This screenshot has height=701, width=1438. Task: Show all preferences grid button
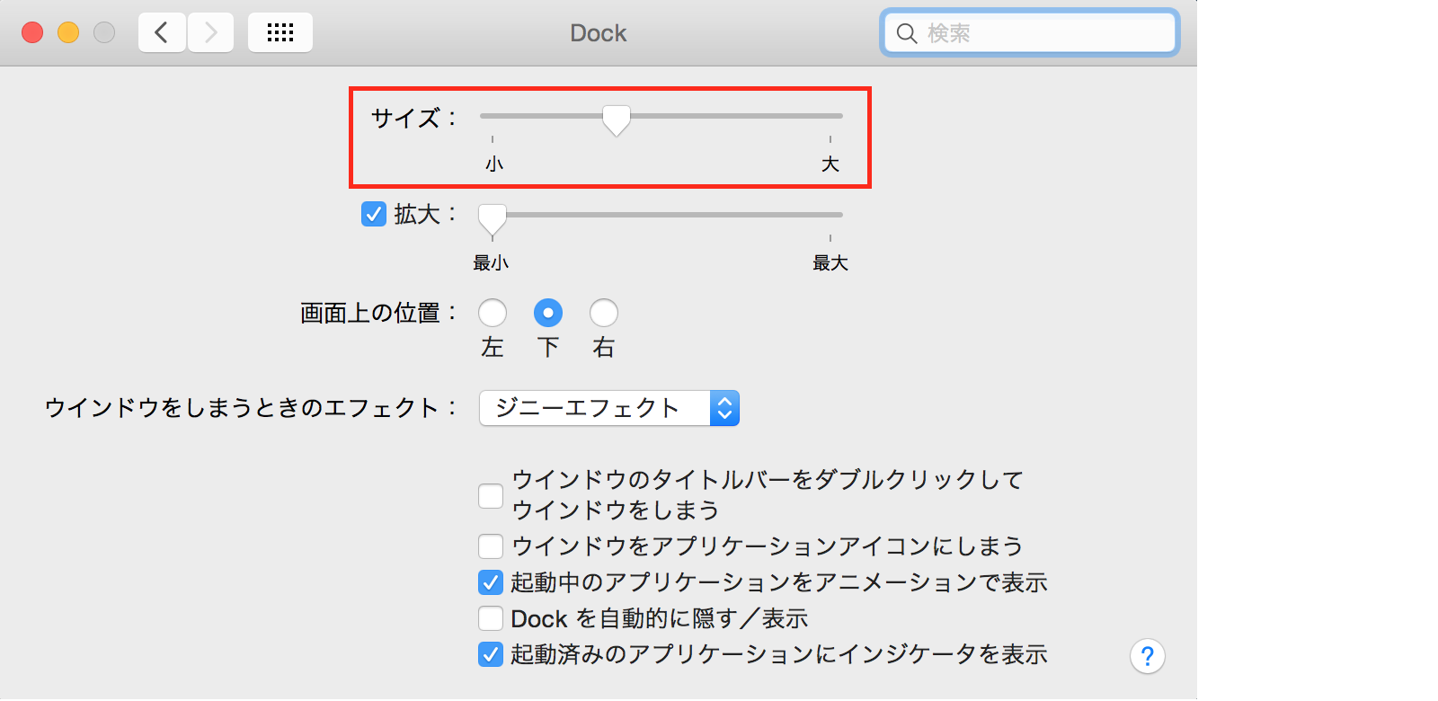(x=280, y=33)
